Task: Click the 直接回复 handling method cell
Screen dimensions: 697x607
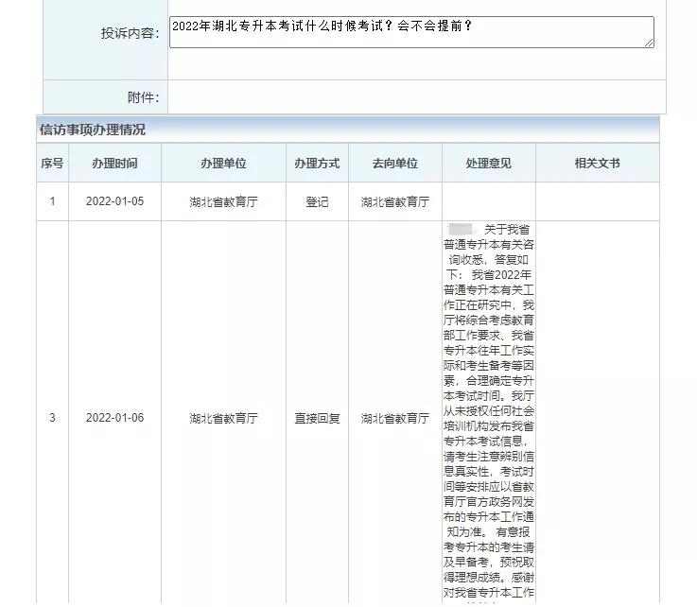Action: [317, 418]
